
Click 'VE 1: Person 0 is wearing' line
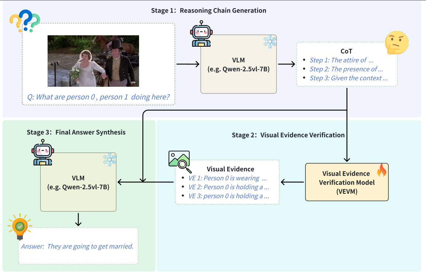tap(228, 178)
